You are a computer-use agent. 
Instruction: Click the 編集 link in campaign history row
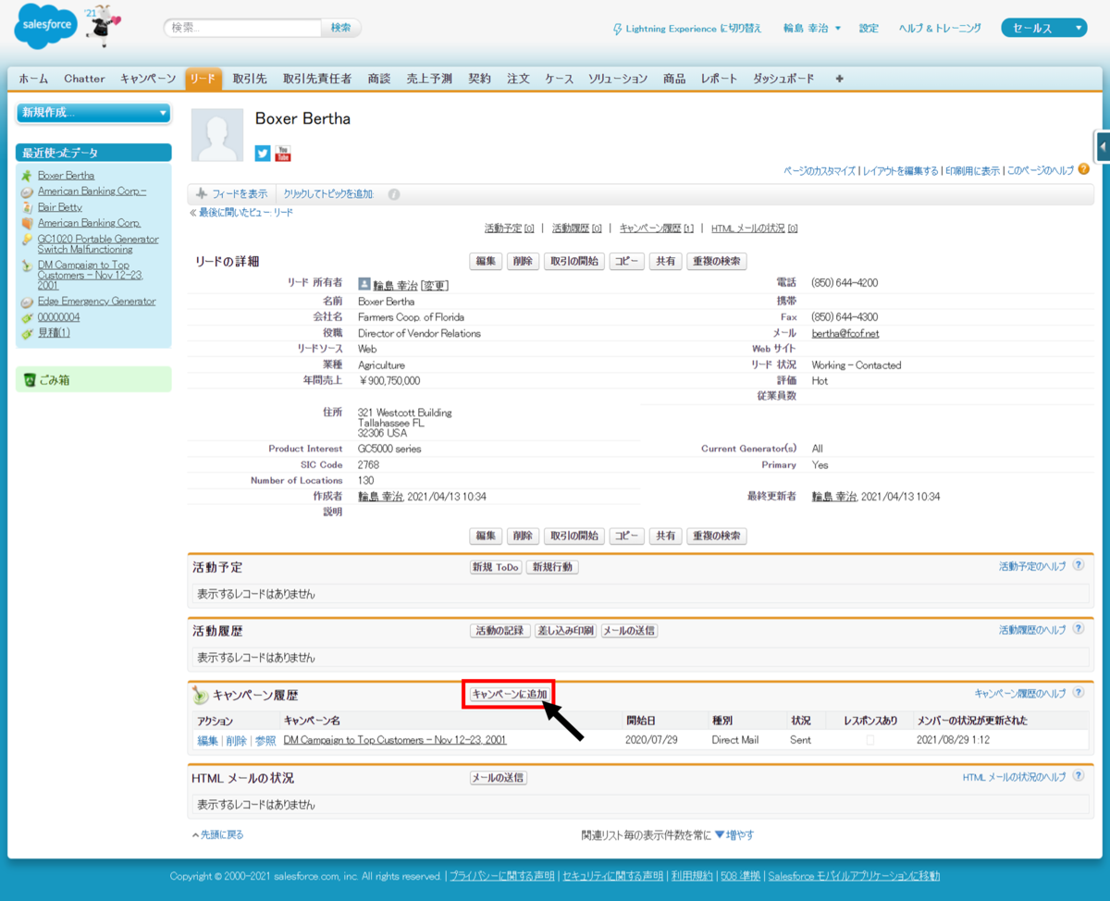click(207, 740)
